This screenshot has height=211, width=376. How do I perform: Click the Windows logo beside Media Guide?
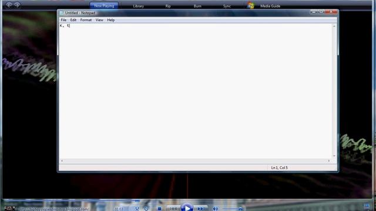point(251,5)
